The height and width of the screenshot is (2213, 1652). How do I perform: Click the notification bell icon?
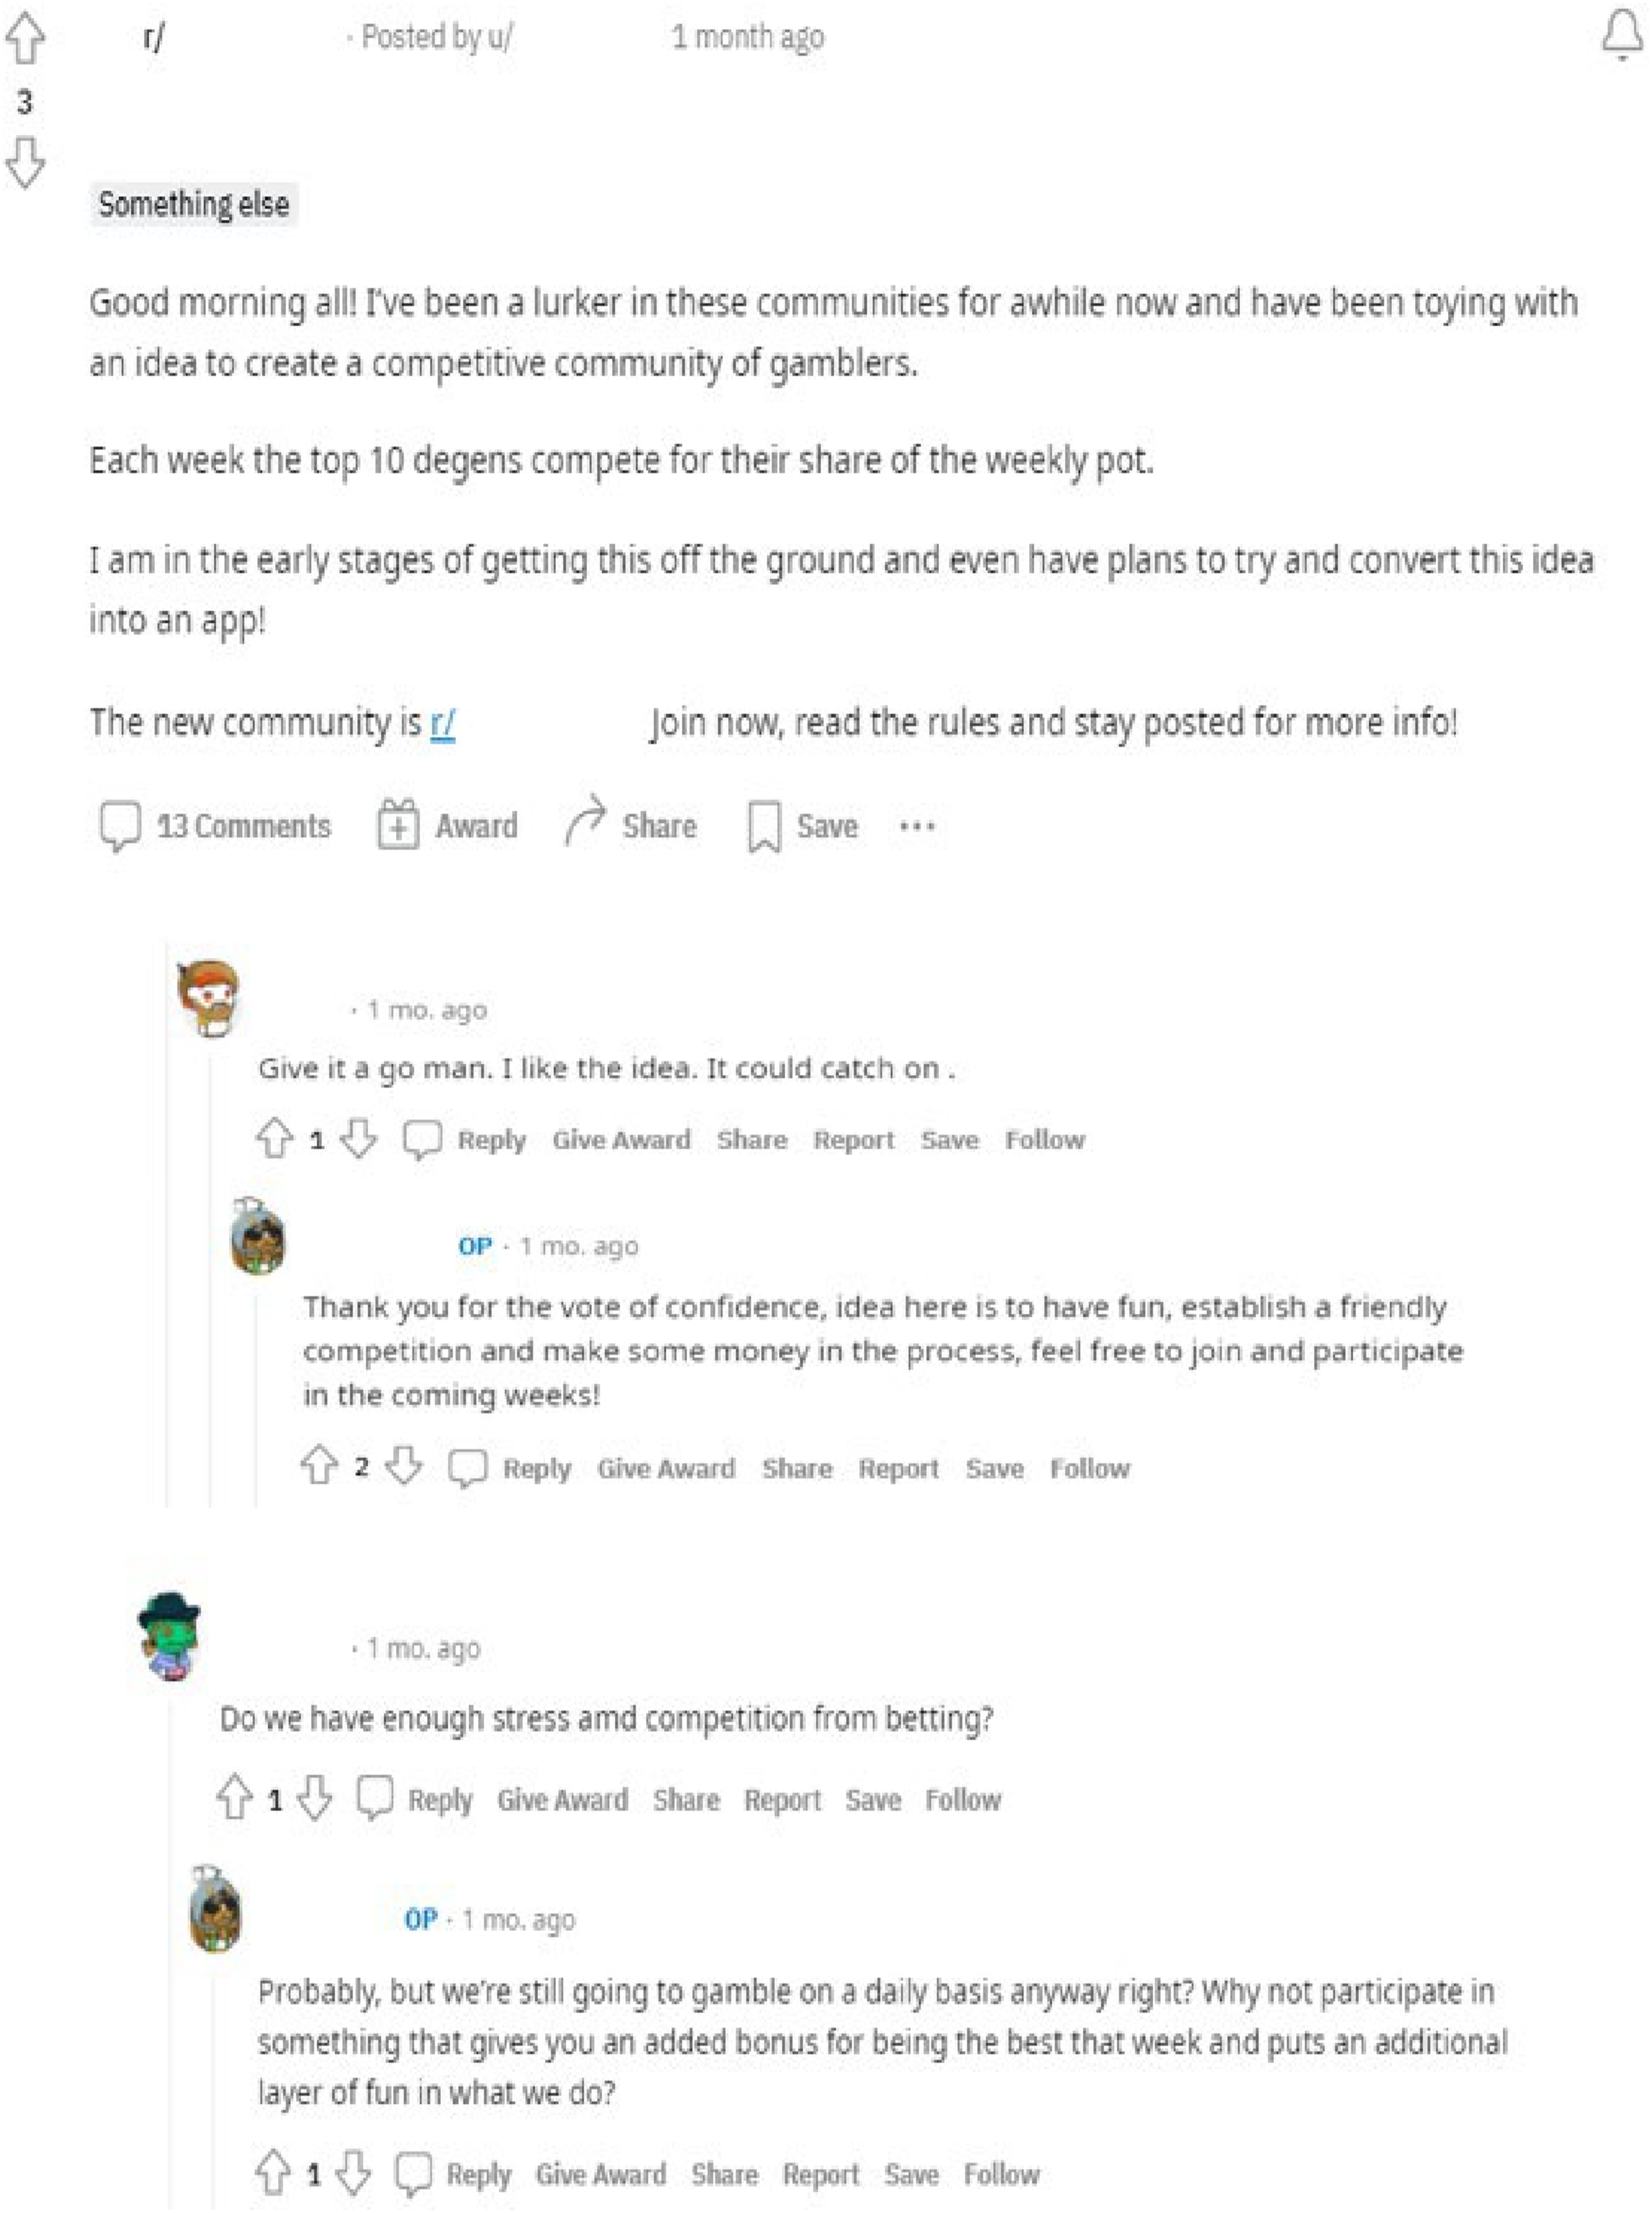tap(1622, 38)
